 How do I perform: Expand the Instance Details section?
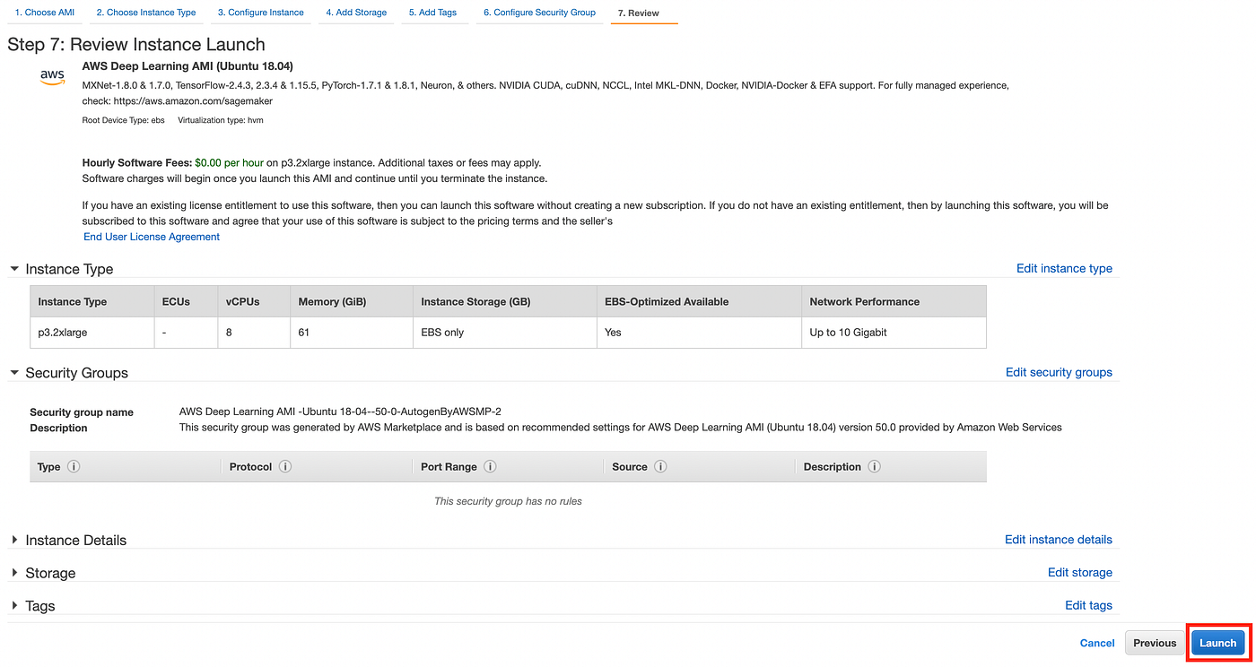[x=14, y=540]
